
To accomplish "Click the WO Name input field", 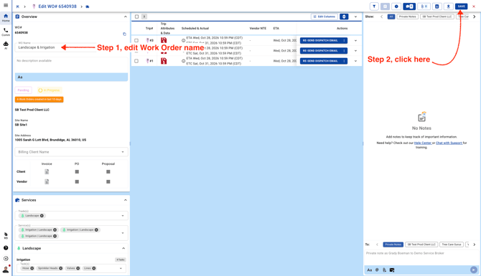I will click(56, 47).
